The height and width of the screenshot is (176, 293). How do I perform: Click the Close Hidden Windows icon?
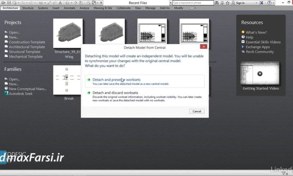click(88, 3)
